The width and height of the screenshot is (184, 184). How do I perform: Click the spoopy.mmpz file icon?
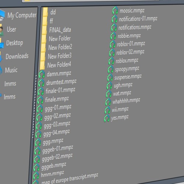tap(110, 69)
